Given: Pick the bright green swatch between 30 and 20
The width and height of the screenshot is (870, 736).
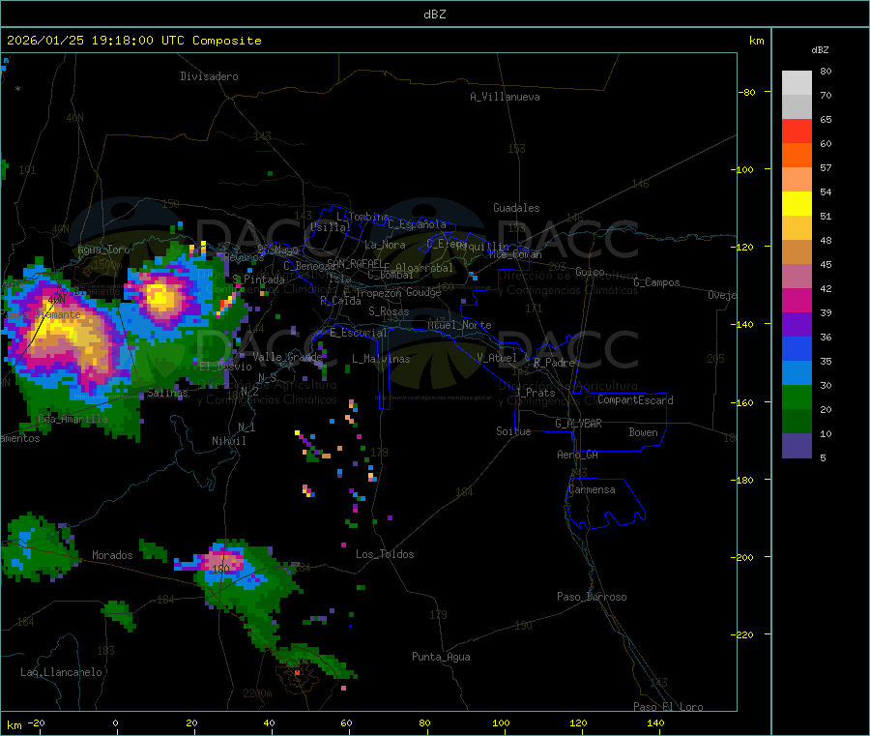Looking at the screenshot, I should point(797,397).
